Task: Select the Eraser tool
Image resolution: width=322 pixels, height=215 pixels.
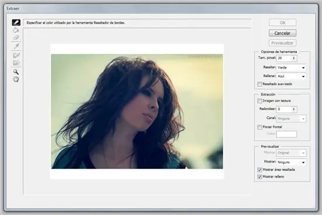Action: (16, 37)
